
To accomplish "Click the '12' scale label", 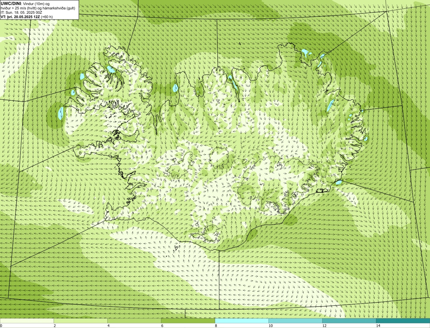I will click(x=324, y=326).
